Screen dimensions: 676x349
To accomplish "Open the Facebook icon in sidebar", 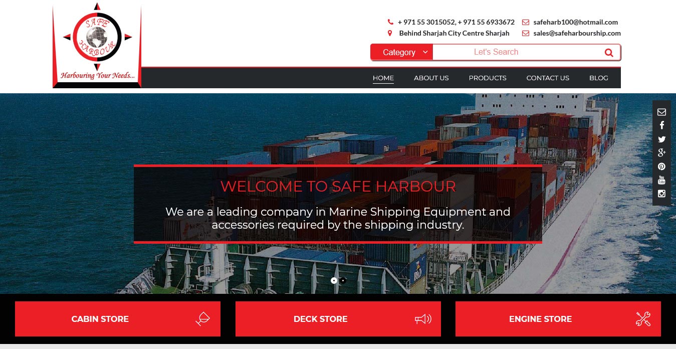I will (x=661, y=125).
